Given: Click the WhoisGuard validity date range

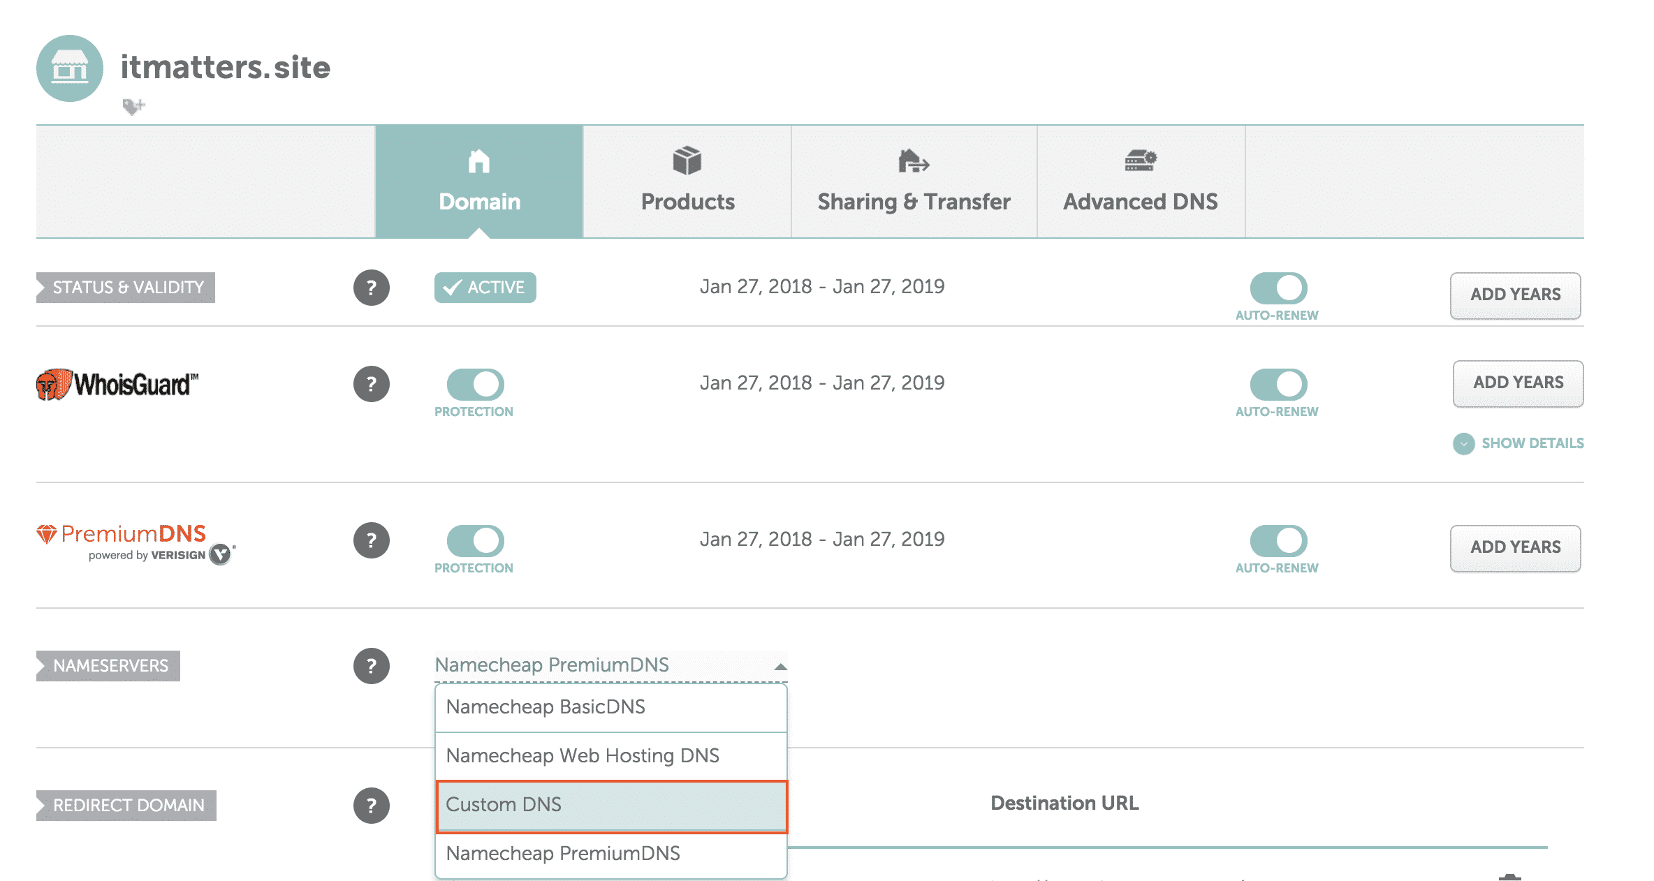Looking at the screenshot, I should [x=822, y=383].
